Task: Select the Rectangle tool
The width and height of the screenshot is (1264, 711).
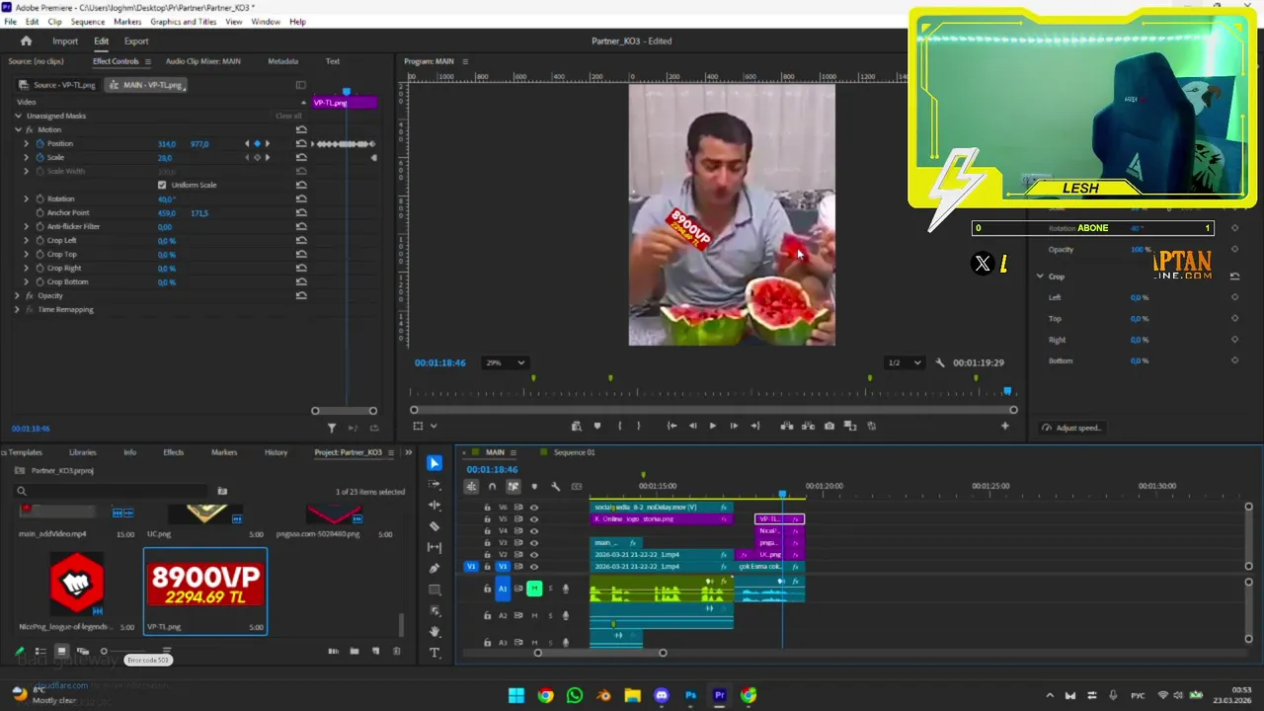Action: [434, 590]
